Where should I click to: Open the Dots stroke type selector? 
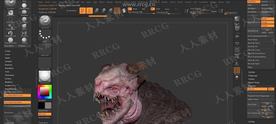coord(45,36)
